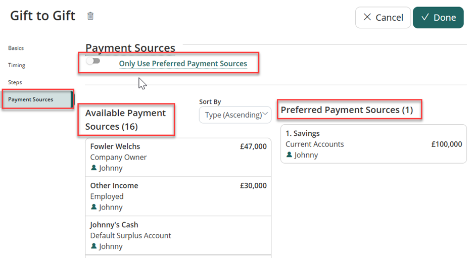Select the Payment Sources sidebar item
Image resolution: width=475 pixels, height=258 pixels.
coord(31,99)
